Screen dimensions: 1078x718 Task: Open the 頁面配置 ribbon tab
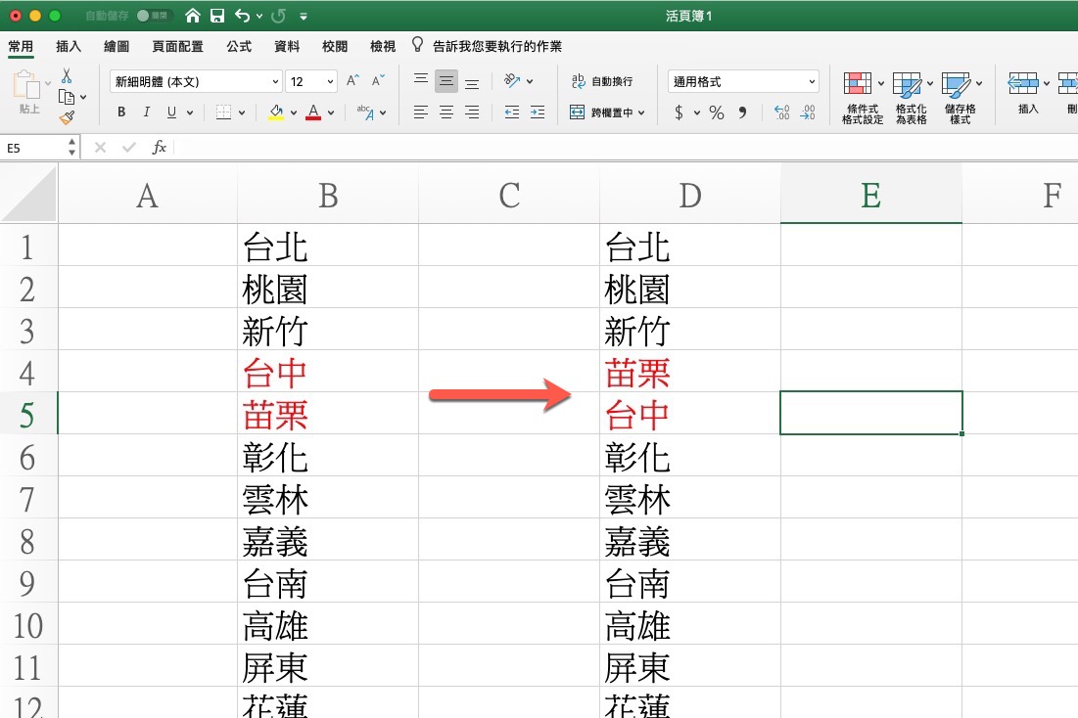pyautogui.click(x=177, y=46)
